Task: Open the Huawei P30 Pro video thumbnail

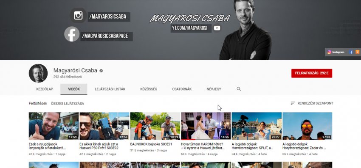Action: [104, 126]
